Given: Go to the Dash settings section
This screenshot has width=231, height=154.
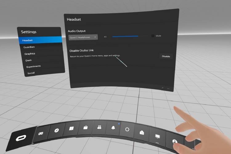Looking at the screenshot, I should pos(28,60).
